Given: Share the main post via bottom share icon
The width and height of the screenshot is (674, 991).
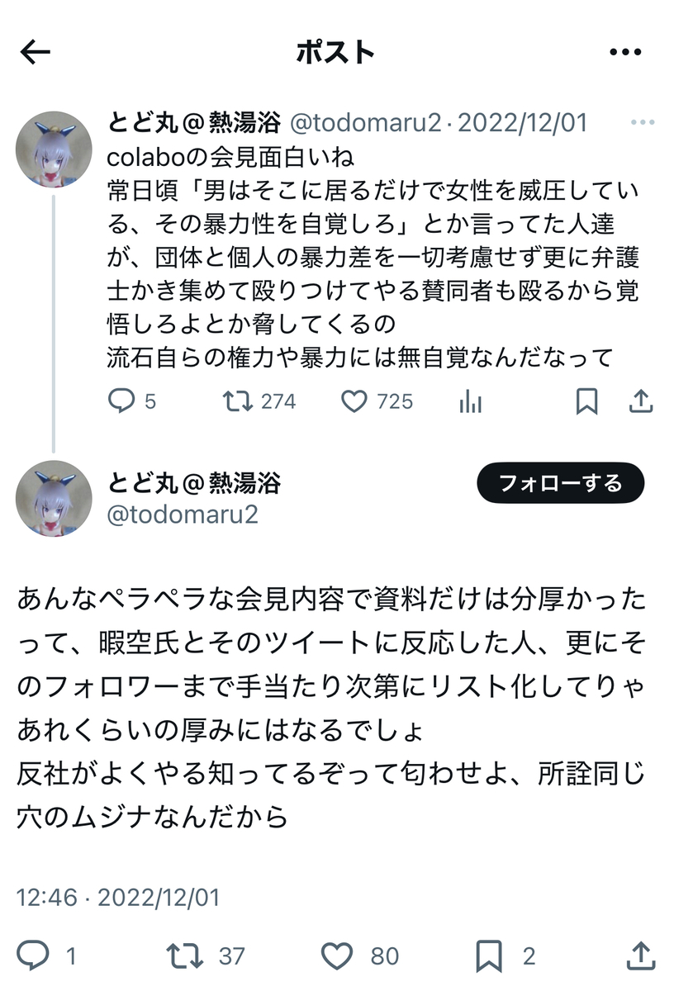Looking at the screenshot, I should coord(642,956).
